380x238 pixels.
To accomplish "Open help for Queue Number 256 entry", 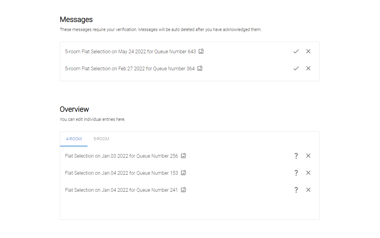I will [296, 156].
